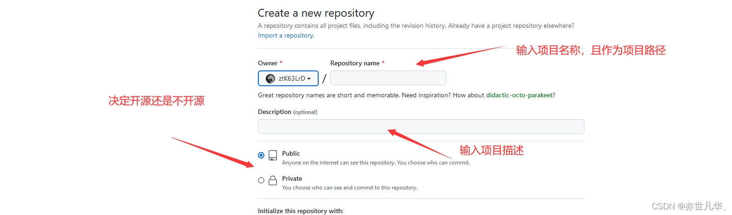Image resolution: width=732 pixels, height=215 pixels.
Task: Open the ztK63LrD owner dropdown
Action: click(288, 78)
